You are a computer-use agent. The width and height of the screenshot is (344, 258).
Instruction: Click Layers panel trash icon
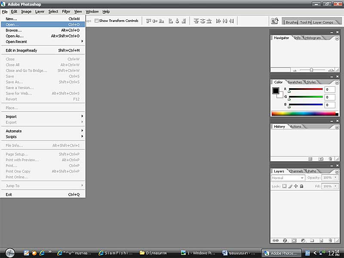coord(330,240)
